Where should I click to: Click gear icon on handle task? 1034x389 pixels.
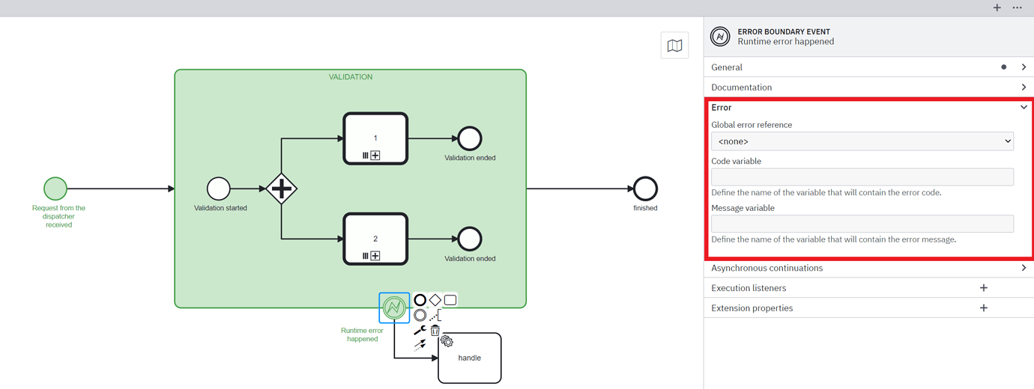coord(447,341)
